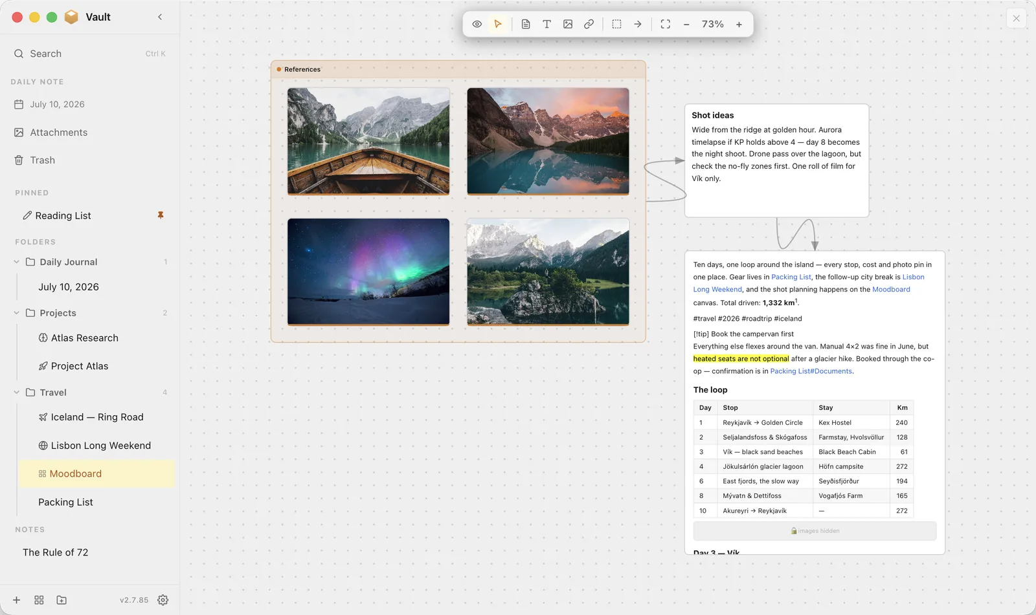Viewport: 1036px width, 615px height.
Task: Select the pointer tool in canvas toolbar
Action: tap(498, 24)
